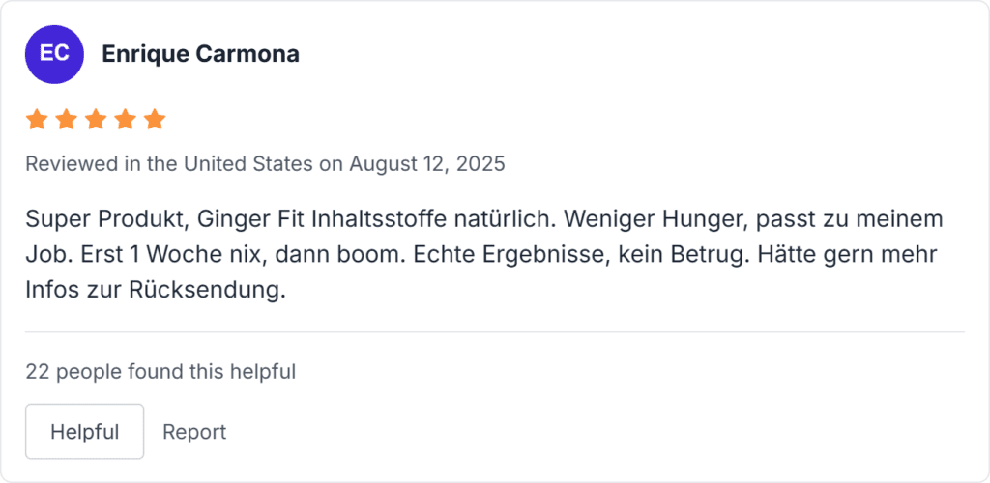Viewport: 990px width, 483px height.
Task: Click the "Reviewed in the United States" text
Action: 169,164
